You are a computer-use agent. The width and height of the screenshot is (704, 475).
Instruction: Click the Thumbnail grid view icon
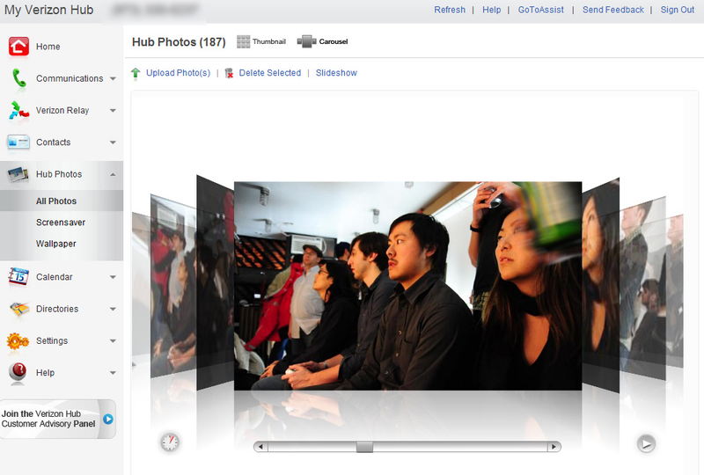(x=244, y=41)
